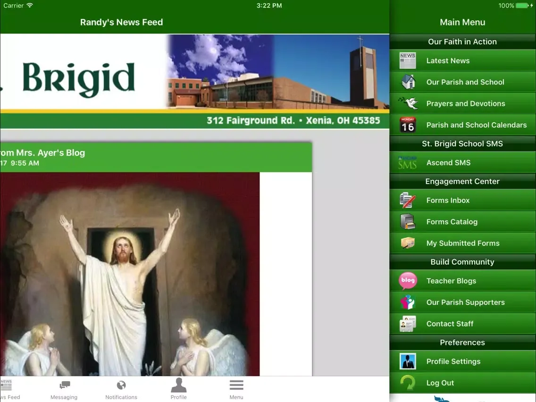This screenshot has height=402, width=536.
Task: Open Latest News menu item
Action: point(462,60)
